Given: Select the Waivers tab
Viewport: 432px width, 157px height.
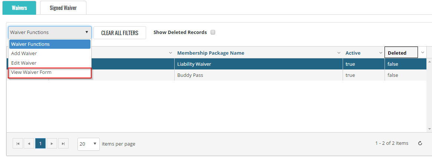Looking at the screenshot, I should pyautogui.click(x=19, y=8).
